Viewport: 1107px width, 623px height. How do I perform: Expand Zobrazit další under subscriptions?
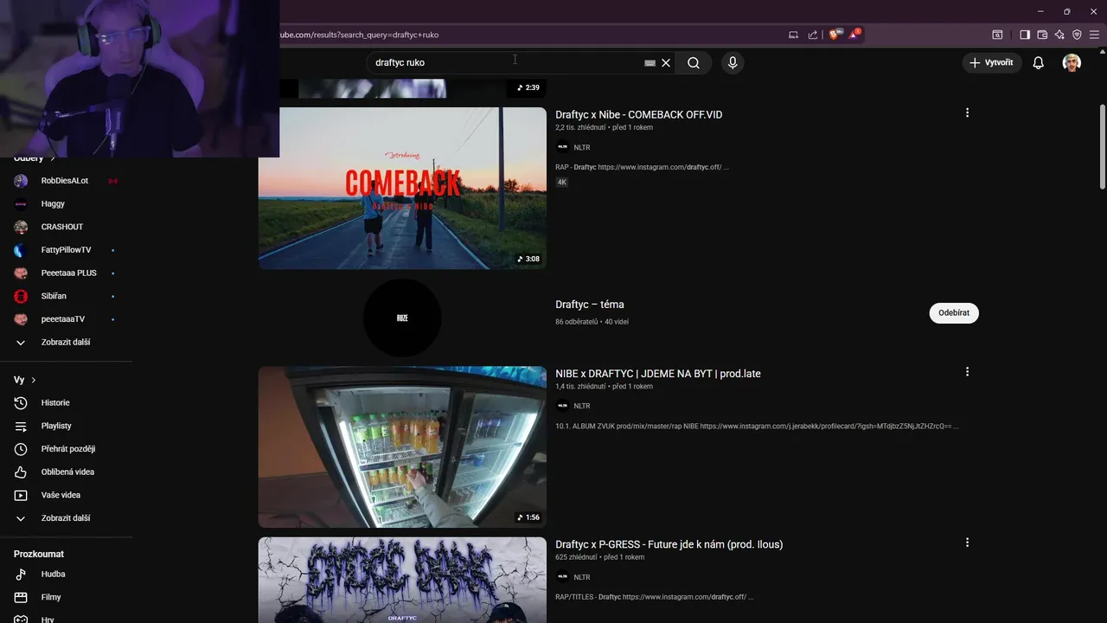pos(67,342)
